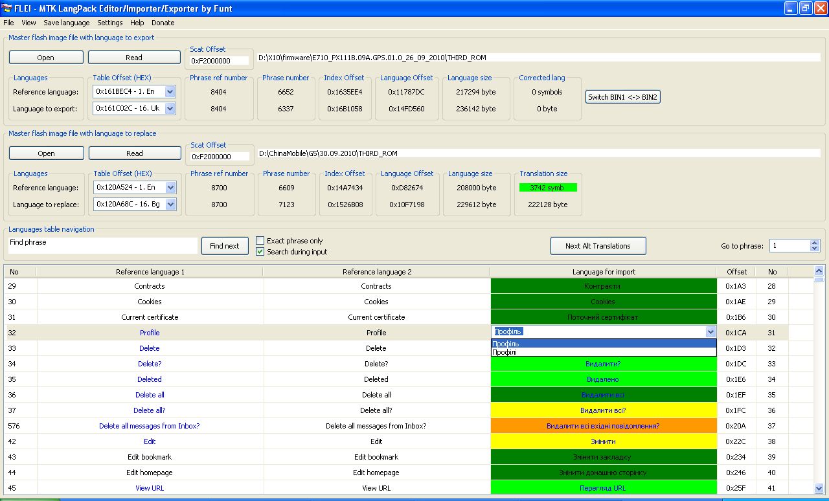The height and width of the screenshot is (501, 829).
Task: Open Language to export offset dropdown
Action: 170,109
